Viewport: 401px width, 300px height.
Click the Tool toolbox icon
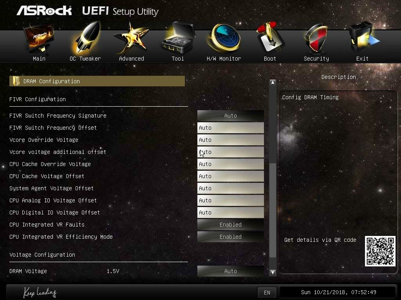tap(178, 38)
